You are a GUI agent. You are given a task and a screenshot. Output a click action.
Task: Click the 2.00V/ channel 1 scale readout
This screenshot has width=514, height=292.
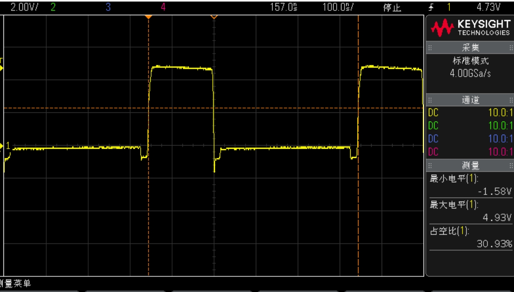24,7
